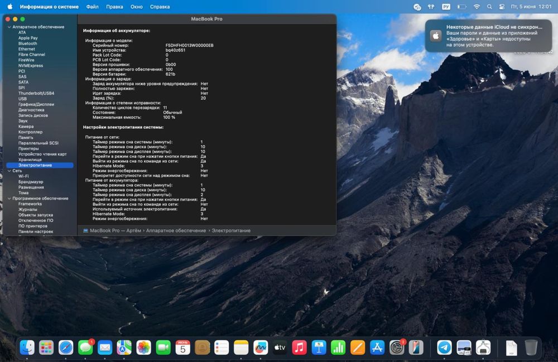558x362 pixels.
Task: Select Звук in the sidebar
Action: pos(23,121)
